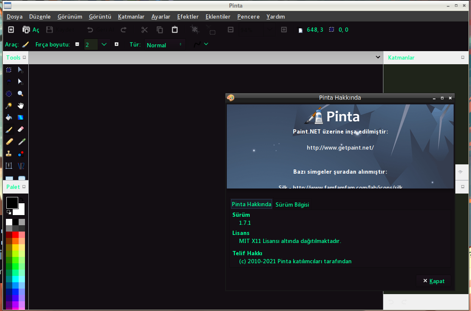Open the Yardım menu
This screenshot has height=311, width=471.
pos(275,17)
